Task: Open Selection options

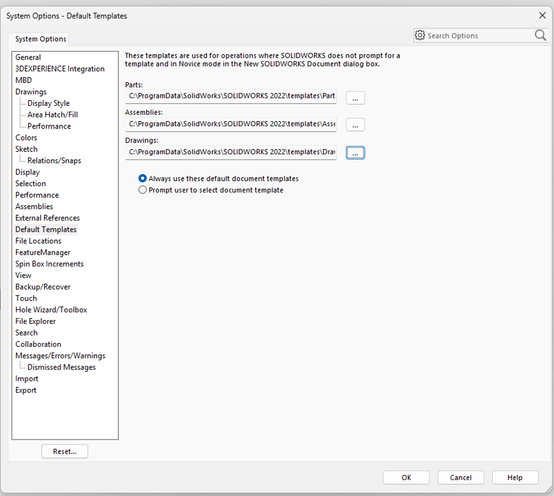Action: click(x=31, y=184)
